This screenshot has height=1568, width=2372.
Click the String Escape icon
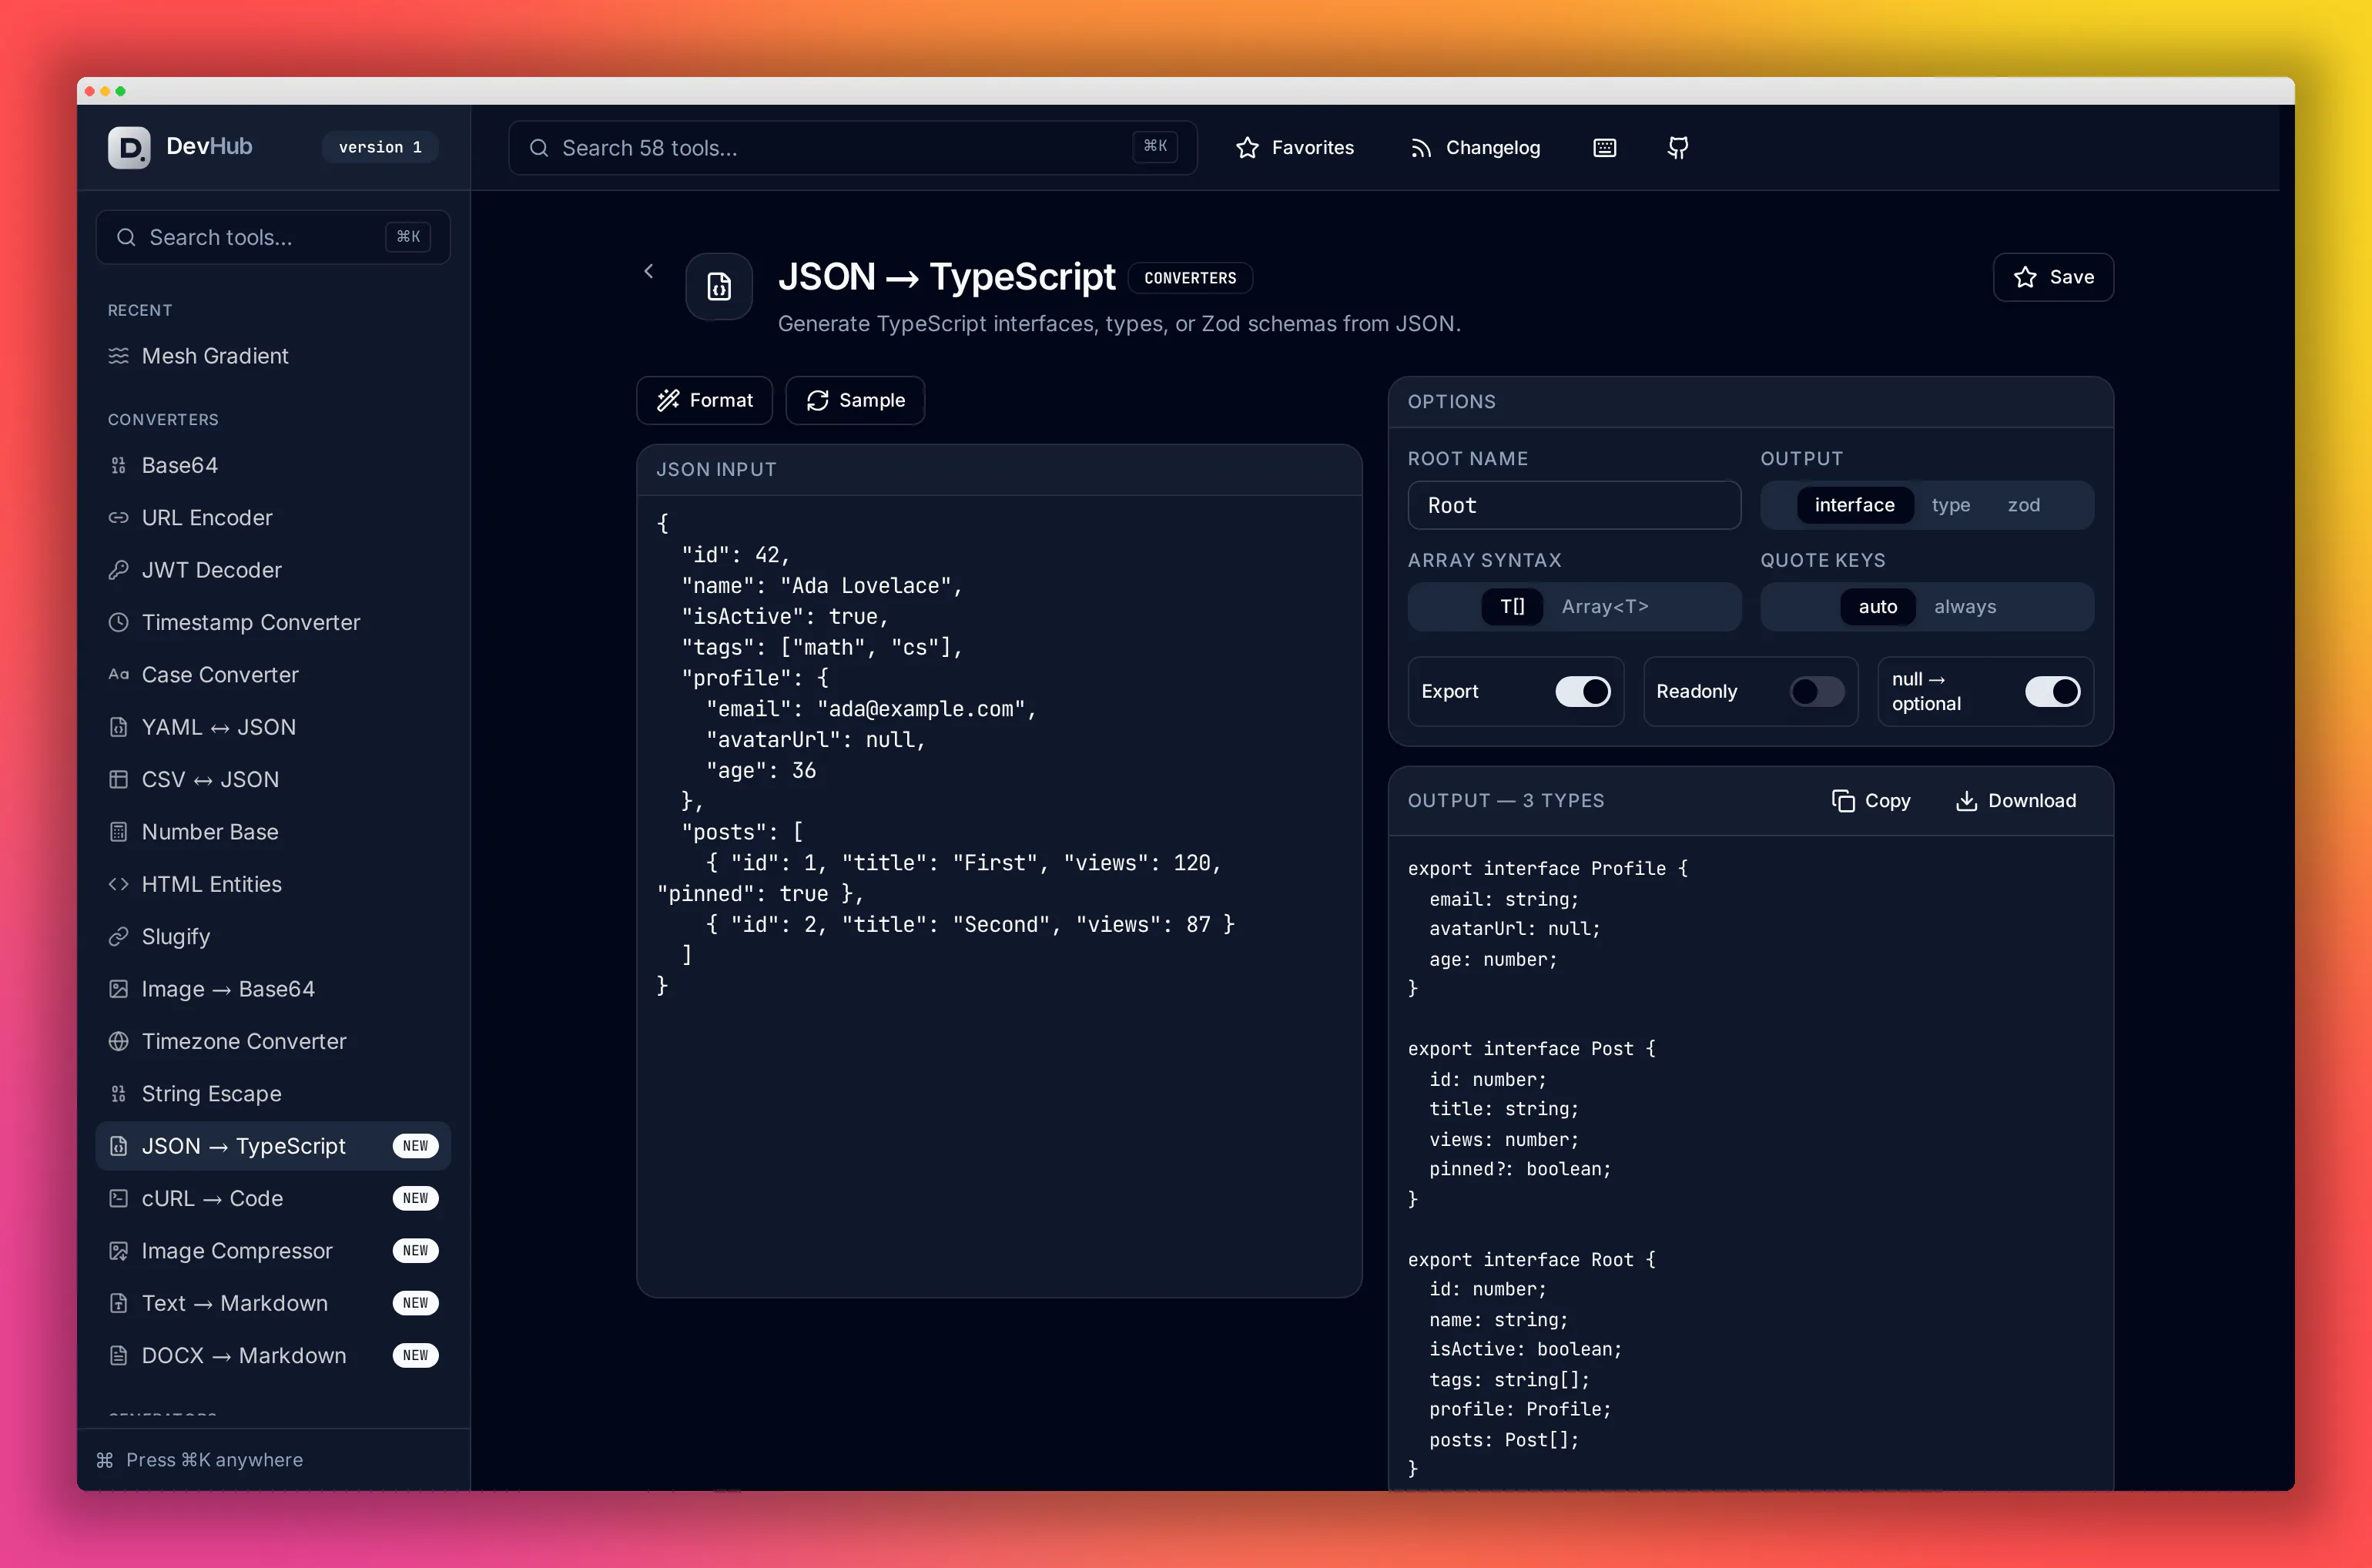pos(118,1093)
